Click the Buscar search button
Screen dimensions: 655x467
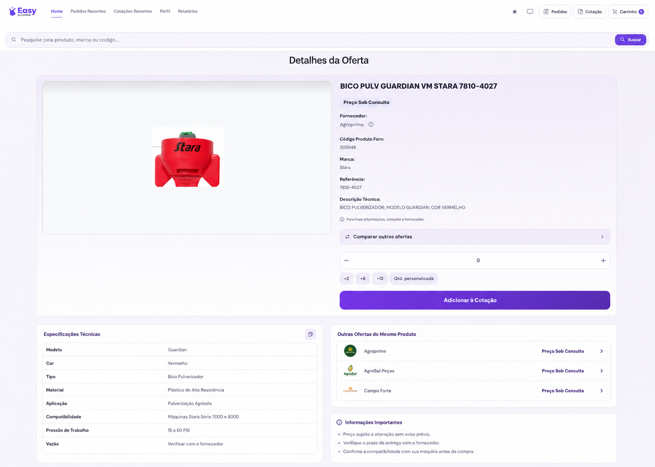click(x=630, y=40)
